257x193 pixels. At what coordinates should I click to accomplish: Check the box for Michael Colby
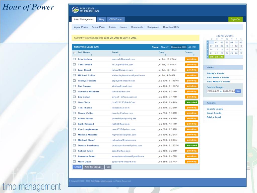(74, 75)
